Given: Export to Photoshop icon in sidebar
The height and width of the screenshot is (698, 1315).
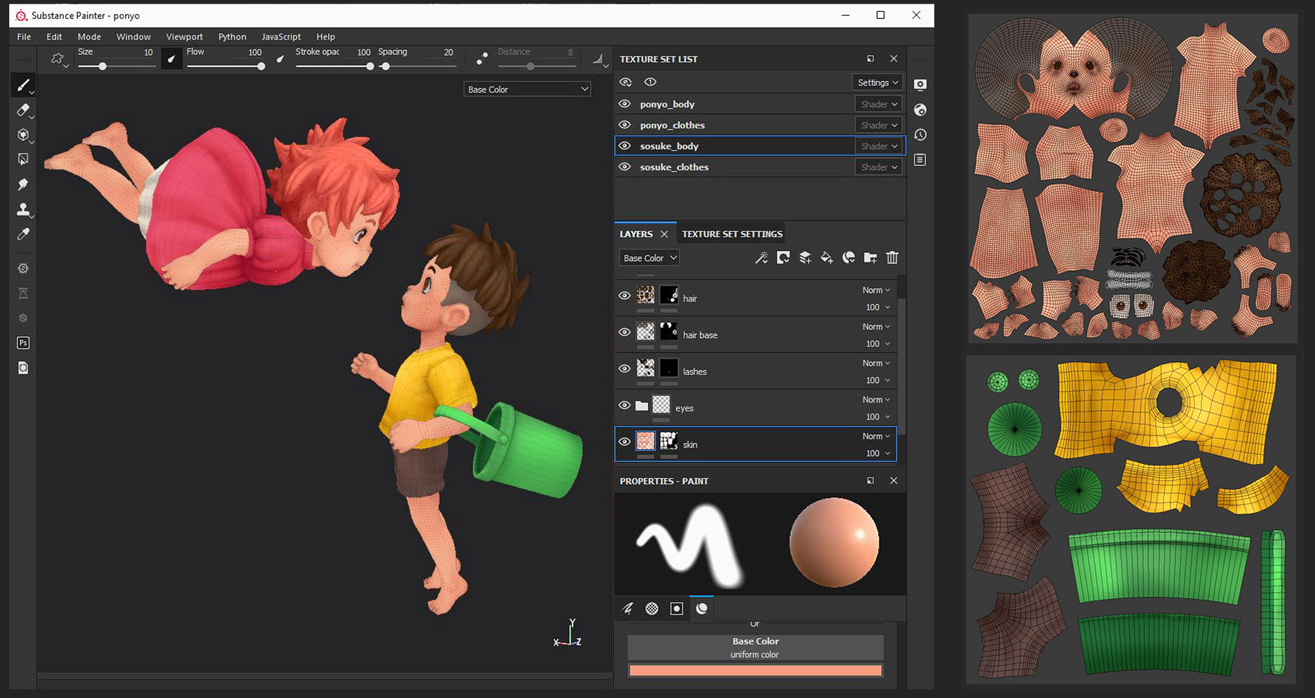Looking at the screenshot, I should tap(23, 343).
